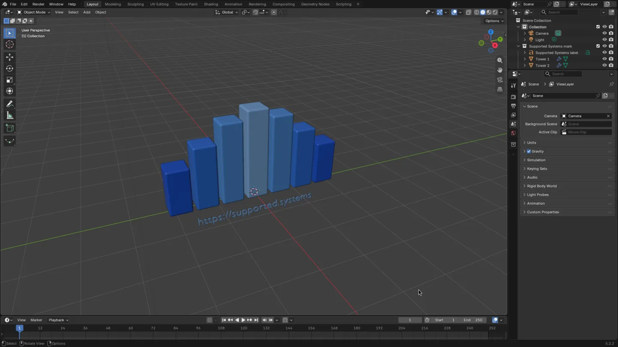The image size is (618, 347).
Task: Expand the Rigid Body World panel
Action: coord(566,186)
